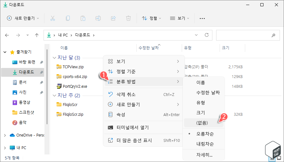Open the 새로 만들기 dropdown
284x162 pixels.
(x=23, y=18)
